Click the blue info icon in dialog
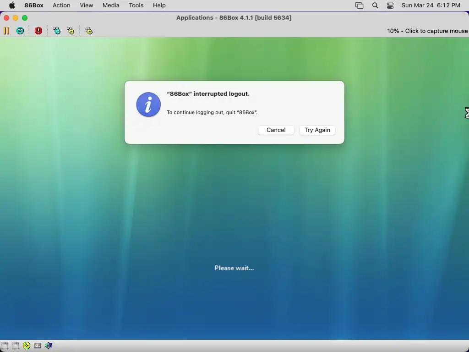This screenshot has height=352, width=469. coord(148,104)
